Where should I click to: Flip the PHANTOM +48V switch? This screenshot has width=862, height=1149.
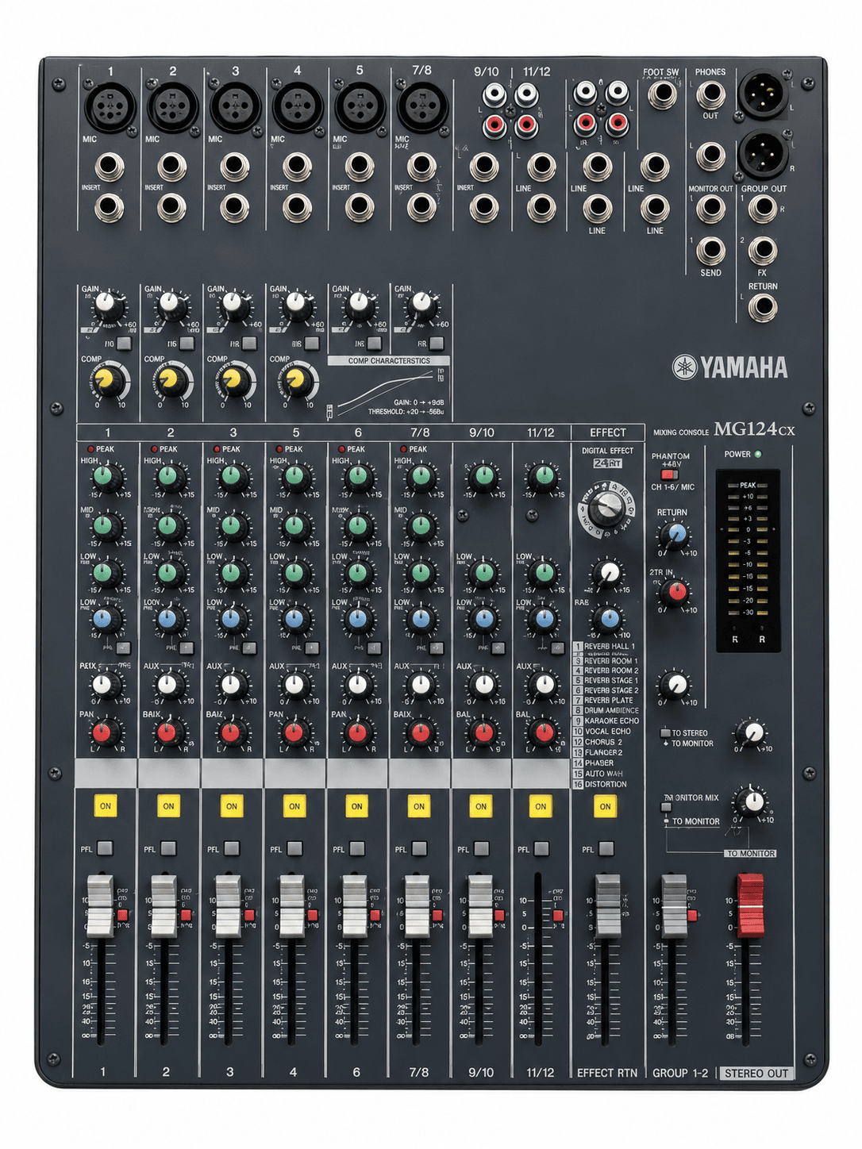pos(671,475)
